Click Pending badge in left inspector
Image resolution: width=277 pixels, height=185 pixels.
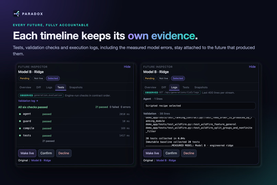click(x=24, y=78)
